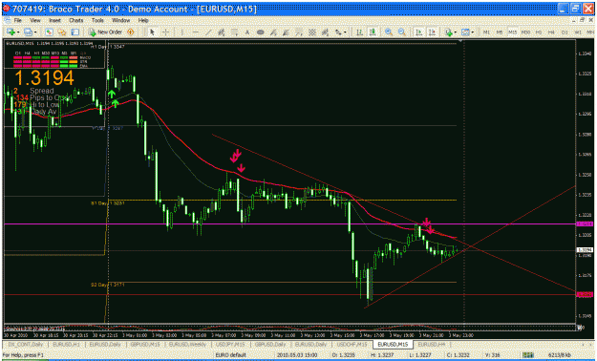597x361 pixels.
Task: Click the current price label 1.3194
Action: click(x=585, y=250)
